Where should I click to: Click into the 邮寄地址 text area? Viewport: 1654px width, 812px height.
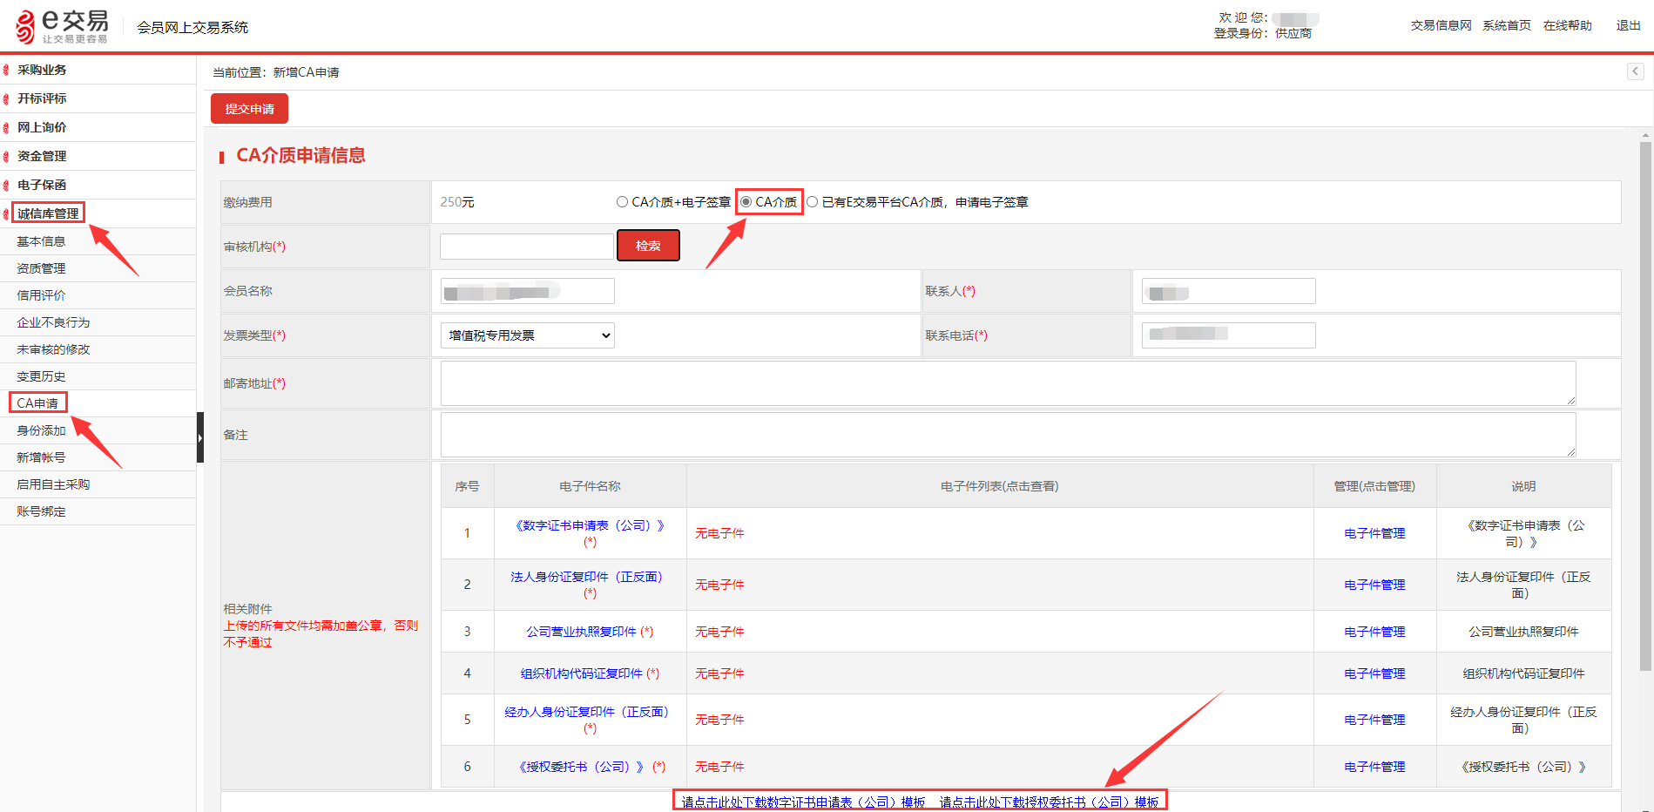coord(1009,383)
